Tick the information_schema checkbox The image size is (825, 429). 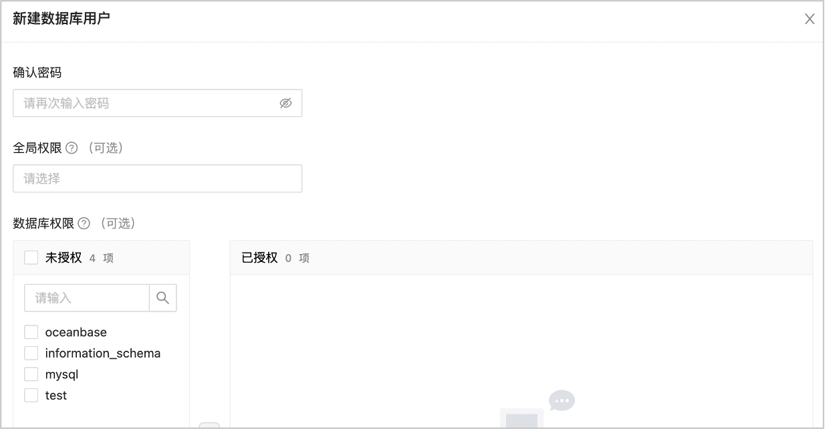(31, 353)
